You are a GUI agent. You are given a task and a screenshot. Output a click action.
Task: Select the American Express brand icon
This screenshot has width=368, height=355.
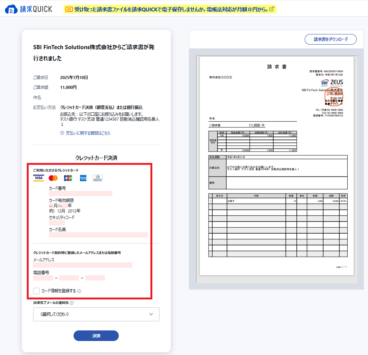tap(83, 178)
